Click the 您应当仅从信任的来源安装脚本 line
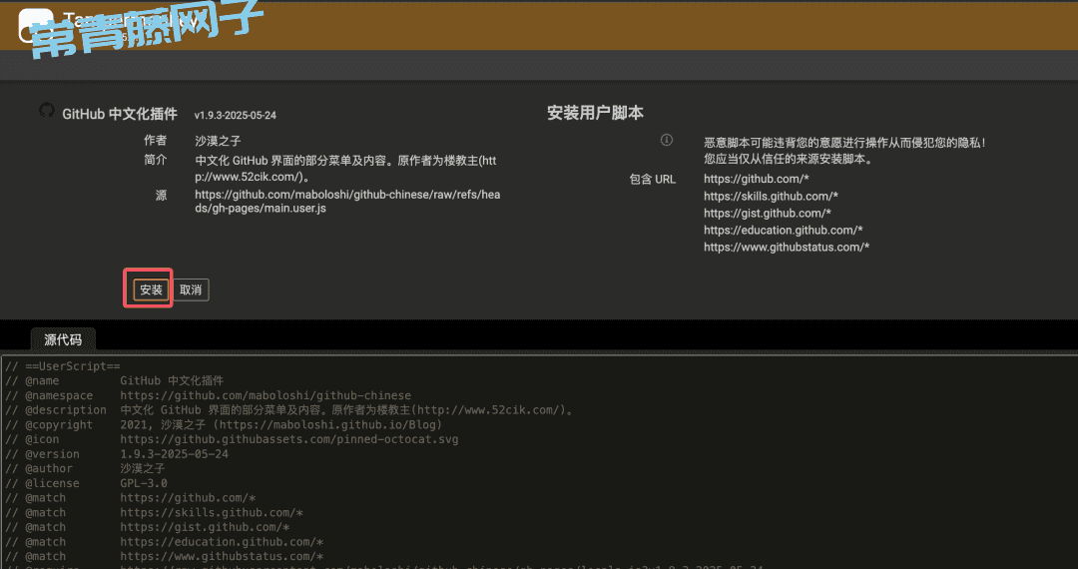The image size is (1078, 569). (x=788, y=160)
